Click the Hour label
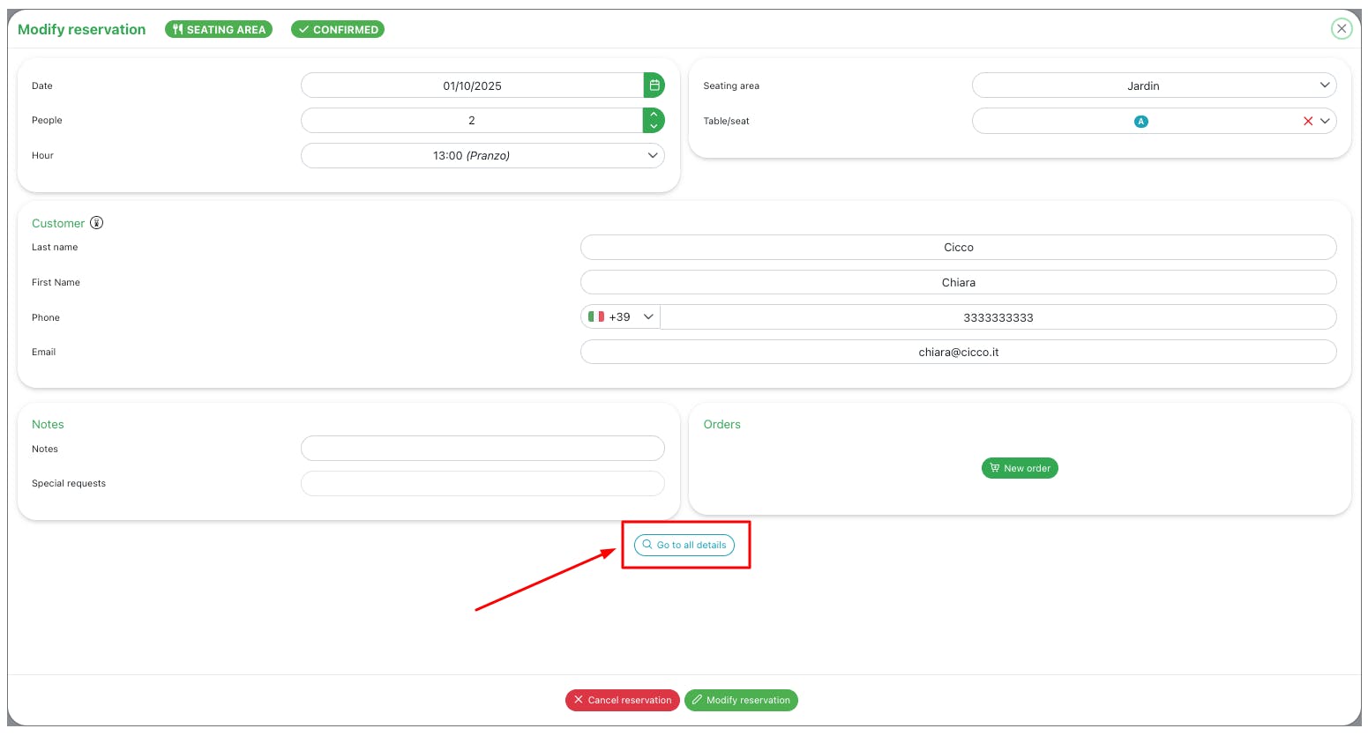The image size is (1368, 736). tap(42, 155)
